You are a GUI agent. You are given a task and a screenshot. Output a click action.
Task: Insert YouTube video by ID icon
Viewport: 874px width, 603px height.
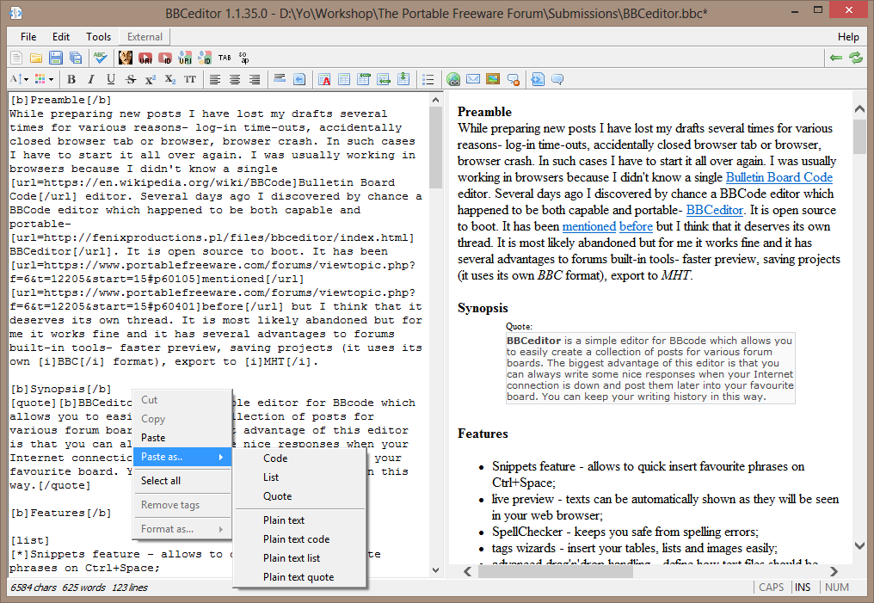pyautogui.click(x=165, y=58)
